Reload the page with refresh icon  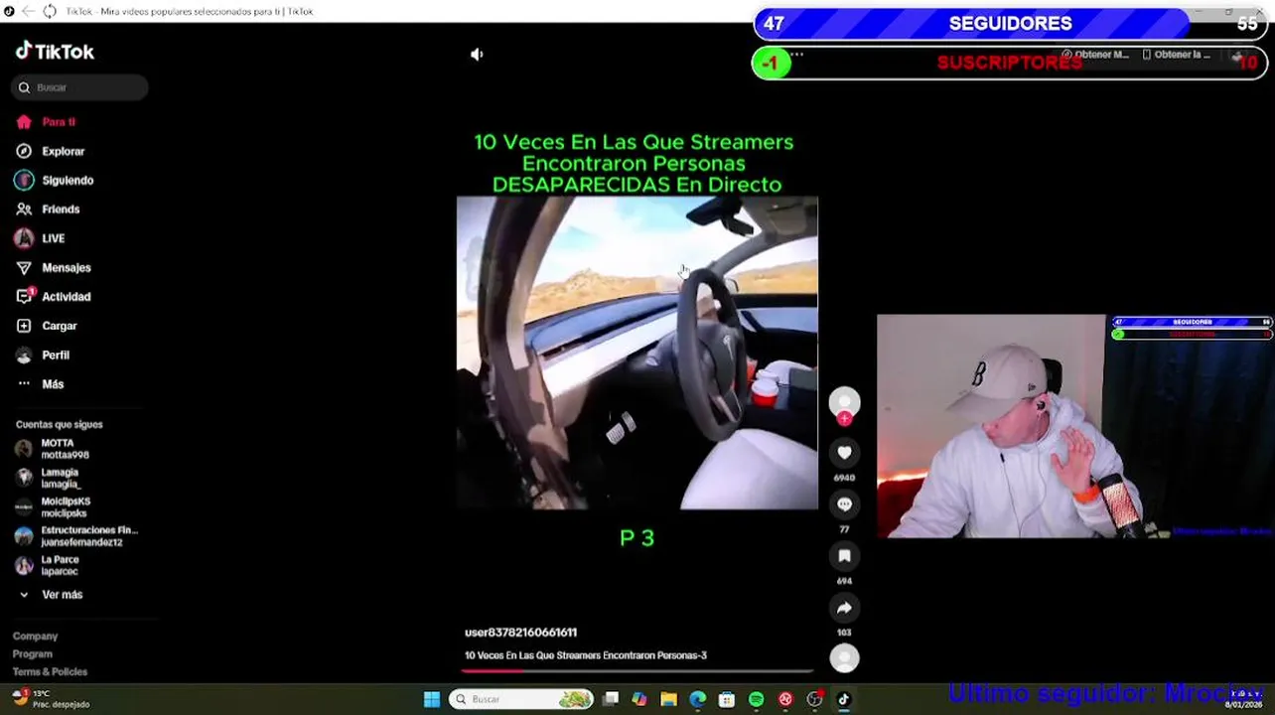(50, 11)
